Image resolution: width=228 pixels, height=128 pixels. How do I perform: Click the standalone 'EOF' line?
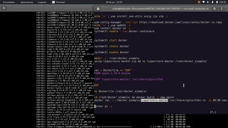97,85
